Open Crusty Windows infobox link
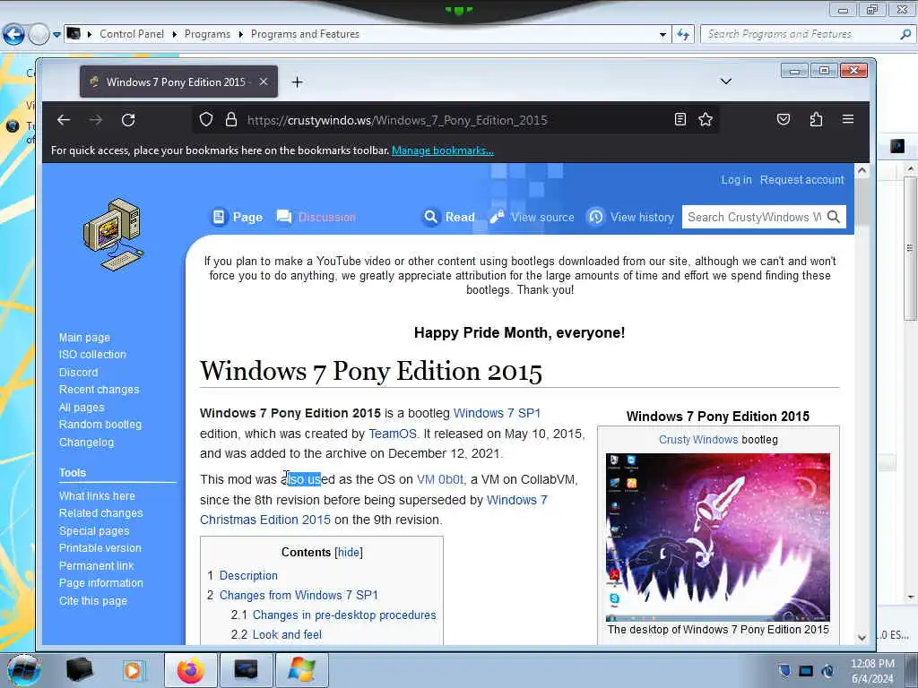 coord(697,439)
